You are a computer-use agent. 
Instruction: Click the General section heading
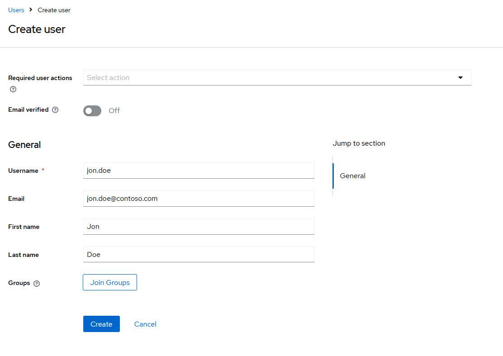pos(24,145)
